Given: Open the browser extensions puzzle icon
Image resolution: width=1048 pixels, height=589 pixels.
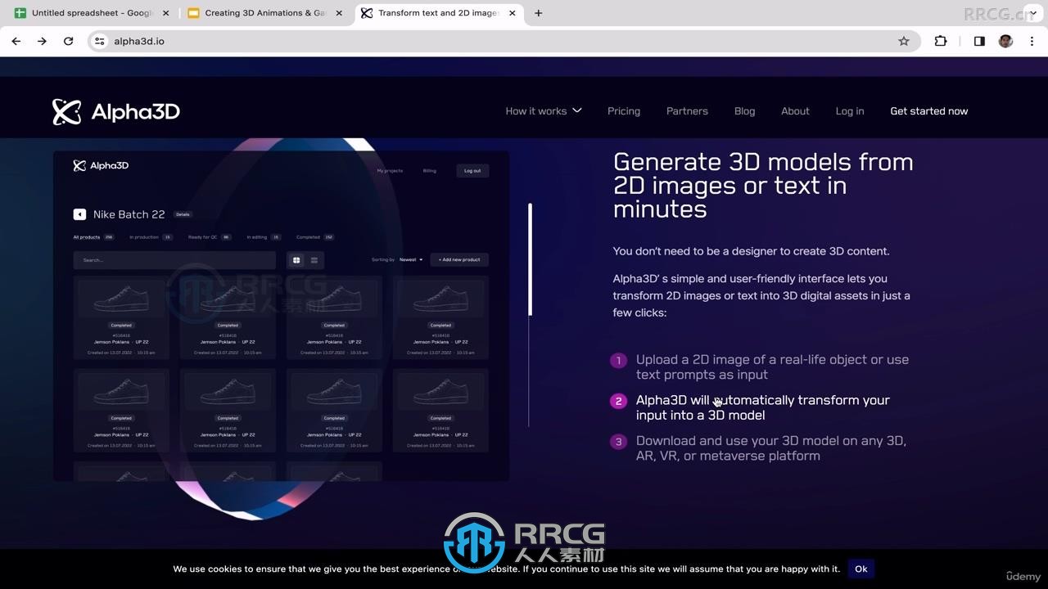Looking at the screenshot, I should [x=941, y=41].
